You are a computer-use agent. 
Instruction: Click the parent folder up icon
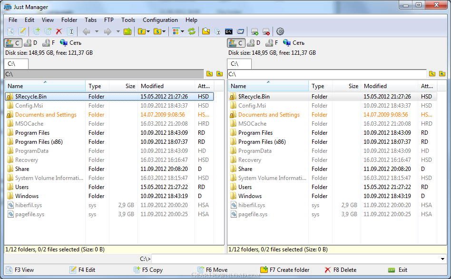pos(127,31)
